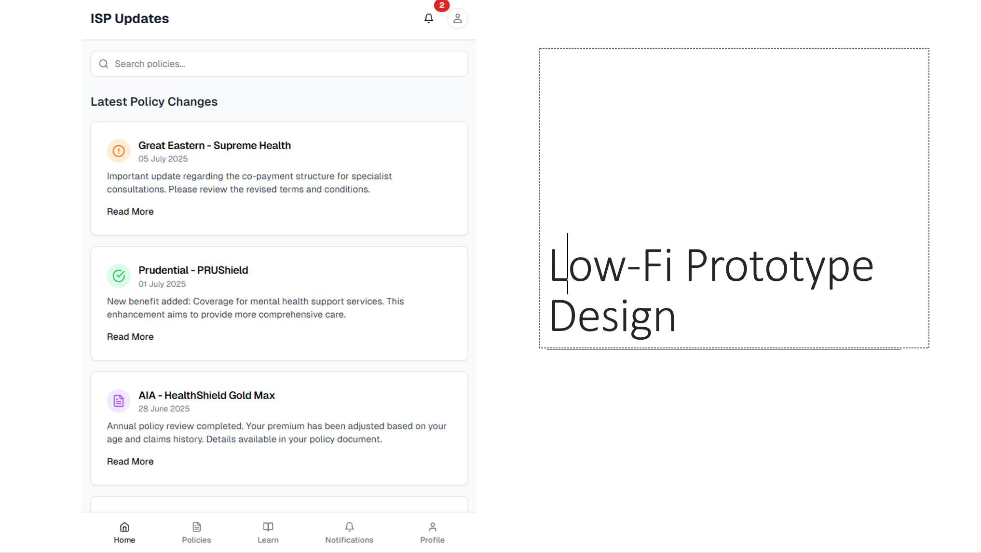The width and height of the screenshot is (981, 553).
Task: Switch to the Policies tab
Action: [196, 533]
